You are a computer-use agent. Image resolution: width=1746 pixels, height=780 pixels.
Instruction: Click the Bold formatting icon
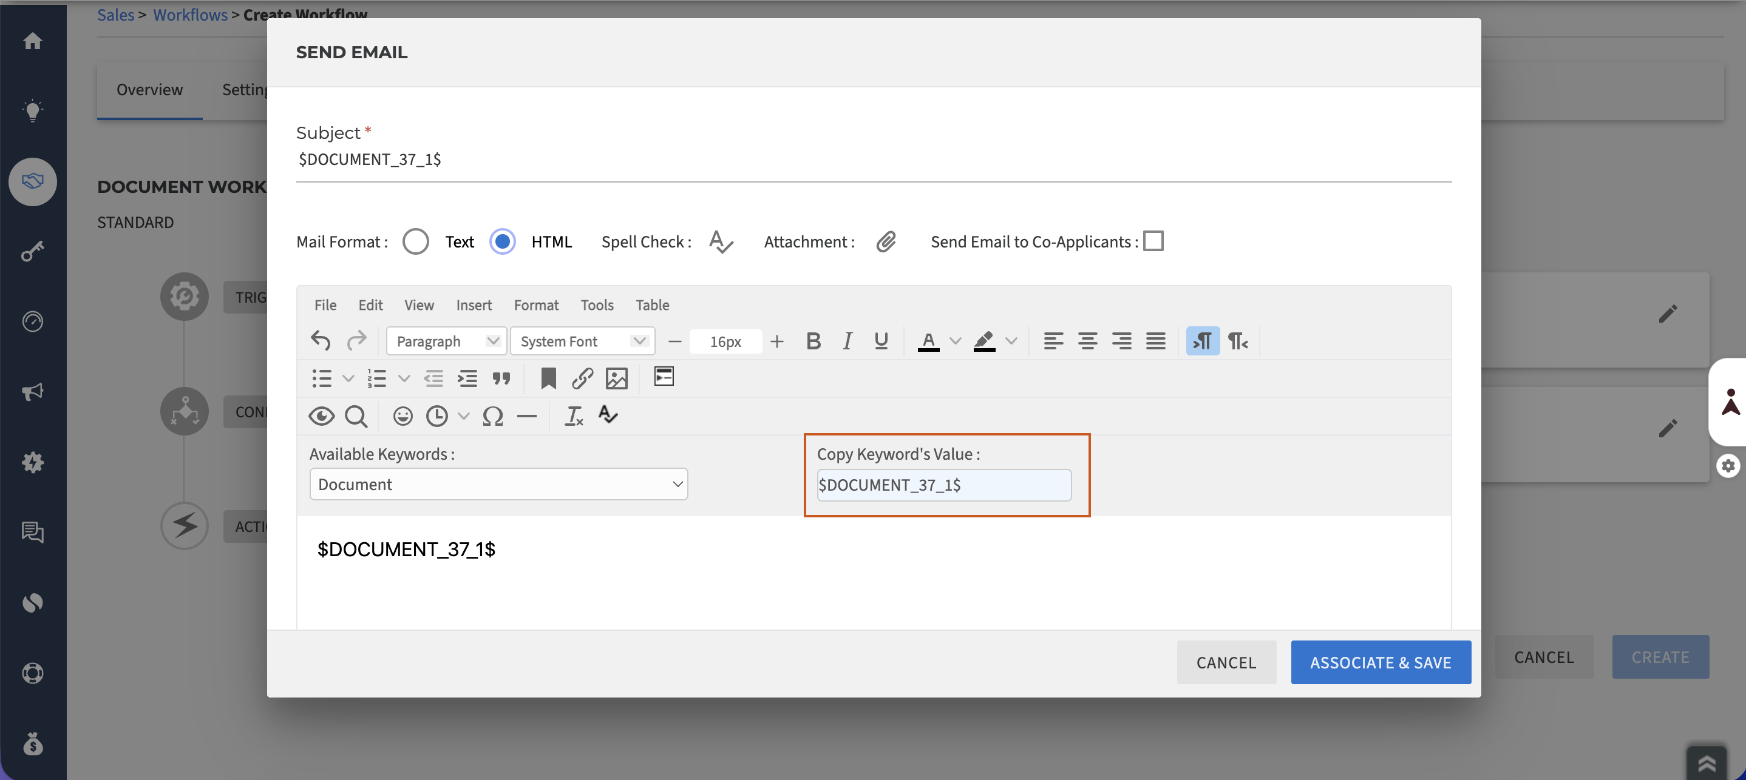click(x=814, y=341)
